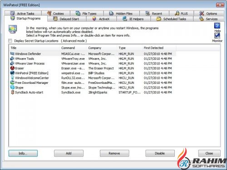Click the 'RunDLL32.exe...' command cell

(x=73, y=78)
